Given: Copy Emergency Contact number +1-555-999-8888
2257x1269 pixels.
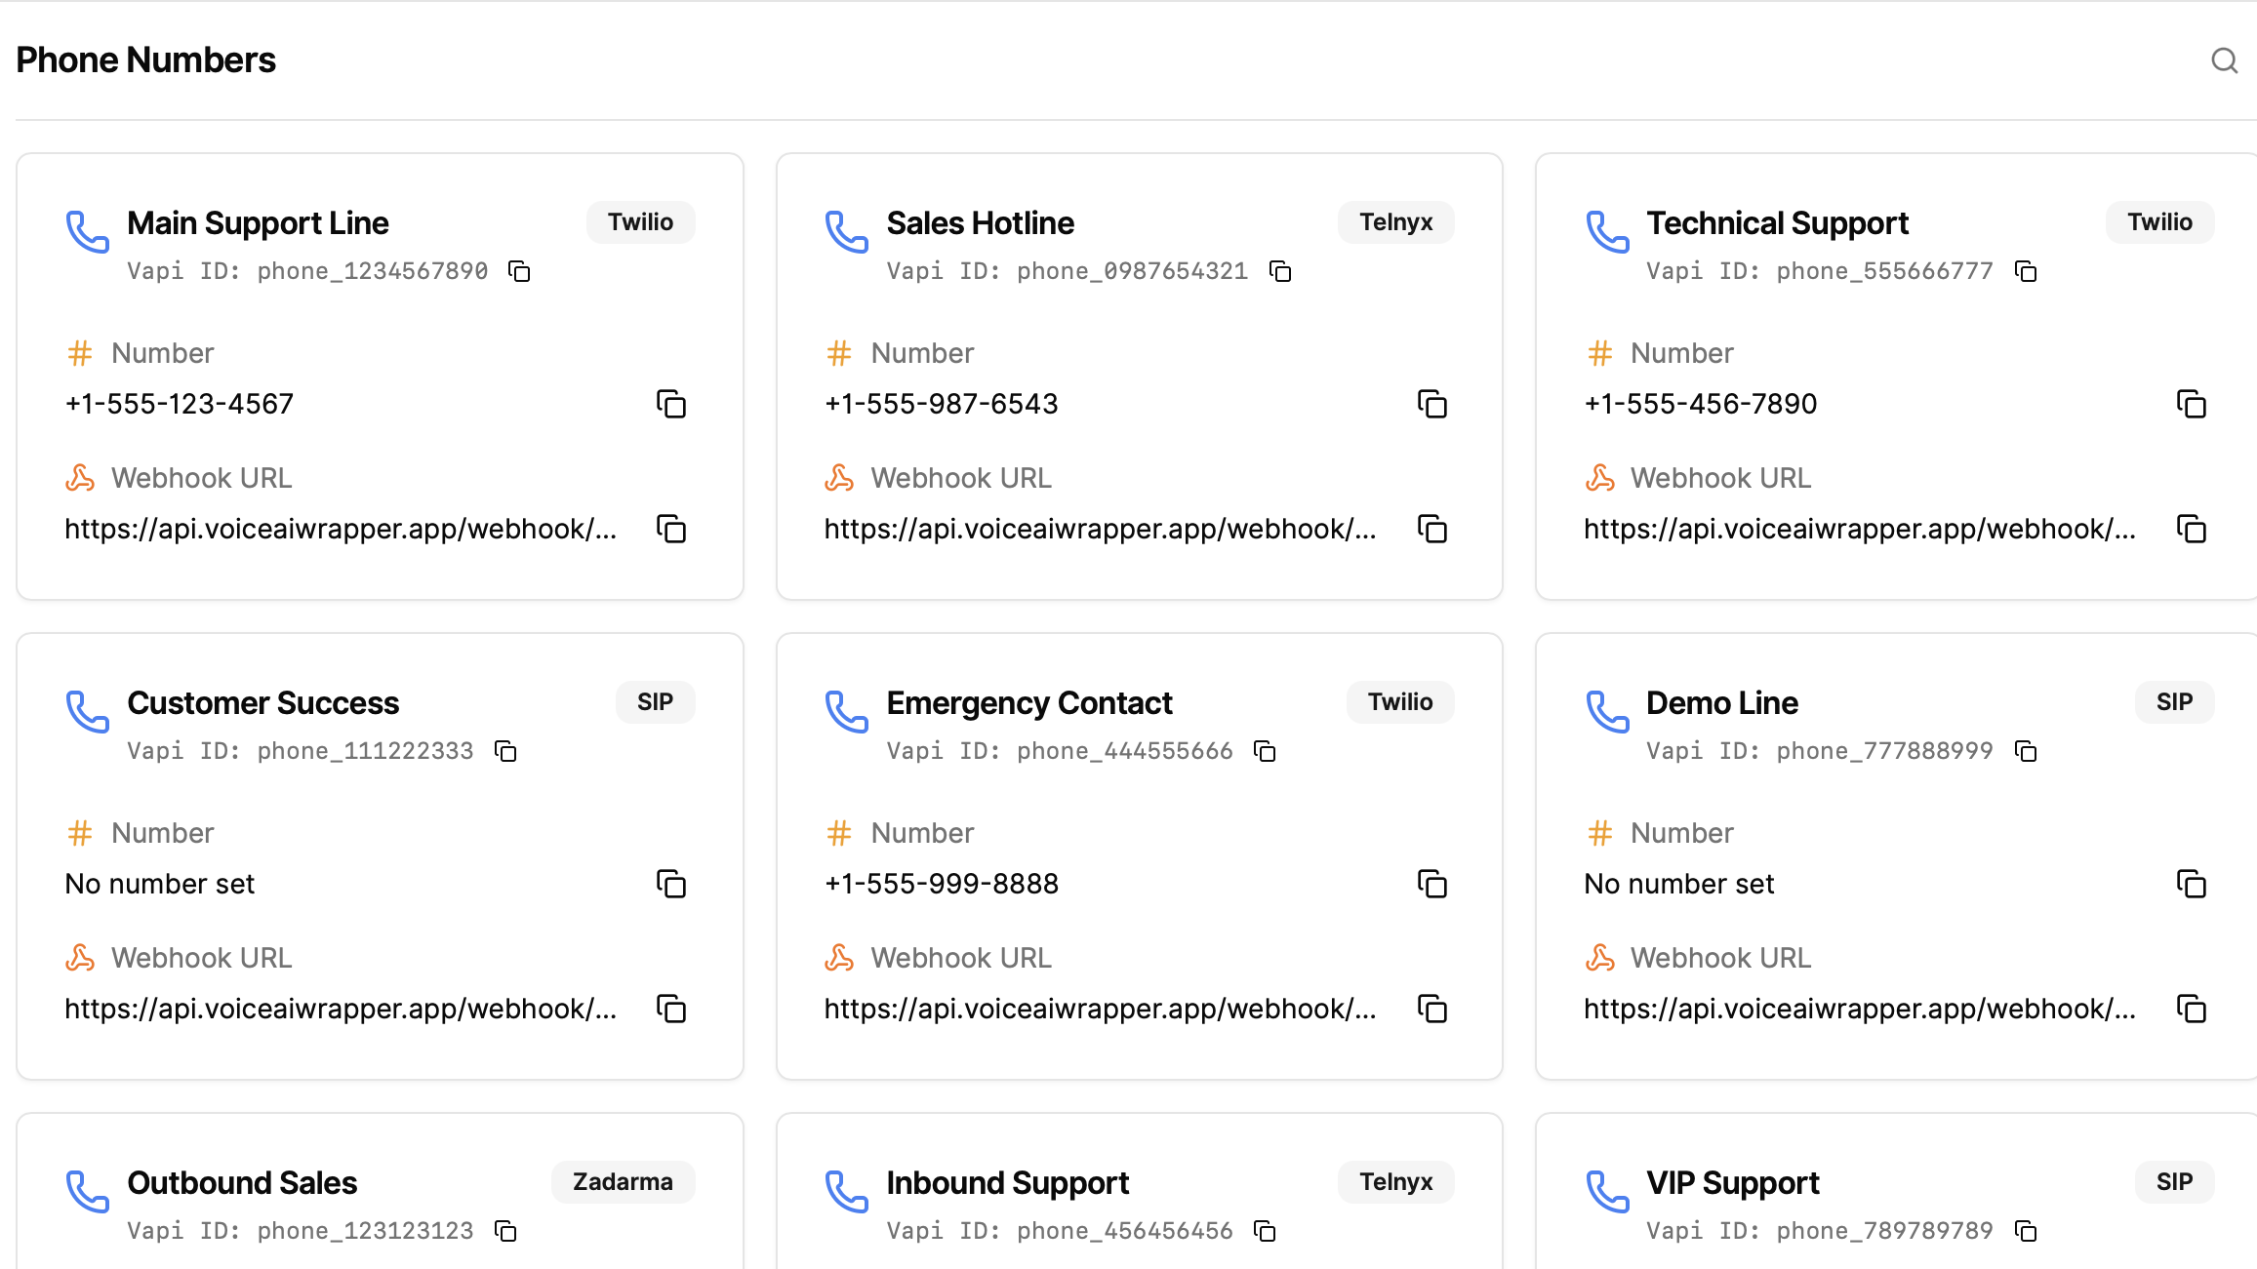Looking at the screenshot, I should pos(1431,884).
